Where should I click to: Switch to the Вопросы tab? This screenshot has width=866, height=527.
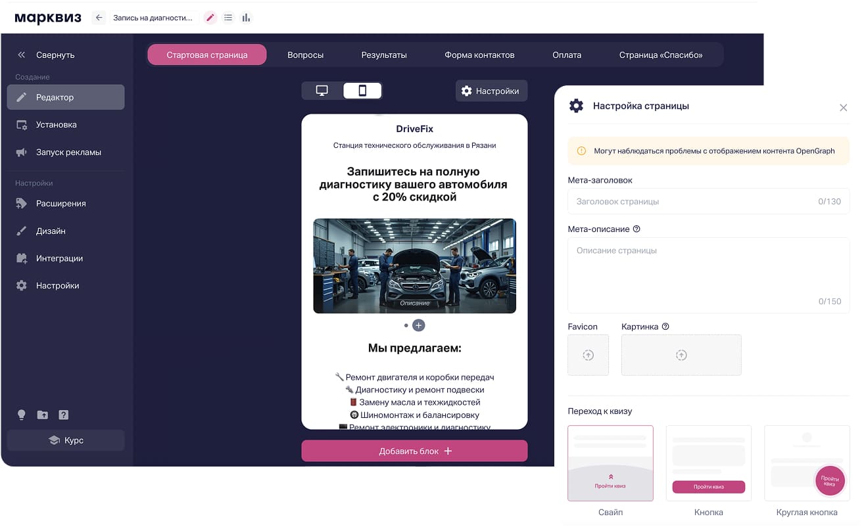(x=305, y=55)
